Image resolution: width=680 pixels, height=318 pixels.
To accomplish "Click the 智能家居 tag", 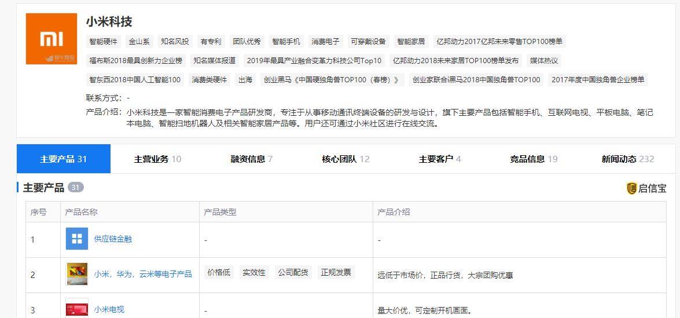I will click(x=411, y=42).
